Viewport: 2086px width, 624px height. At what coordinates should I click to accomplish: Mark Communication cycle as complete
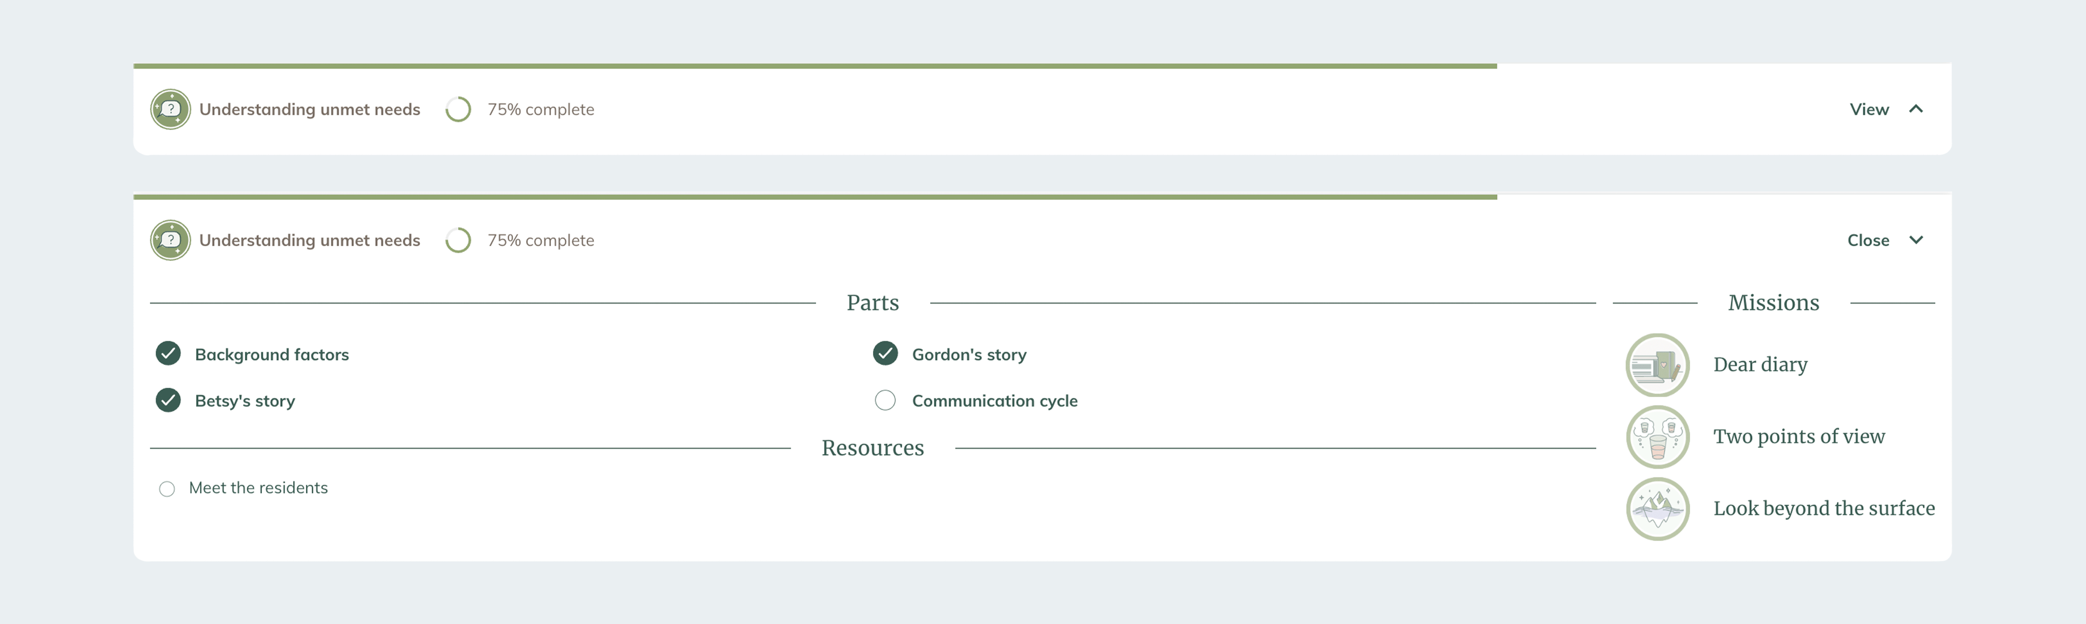click(x=885, y=401)
